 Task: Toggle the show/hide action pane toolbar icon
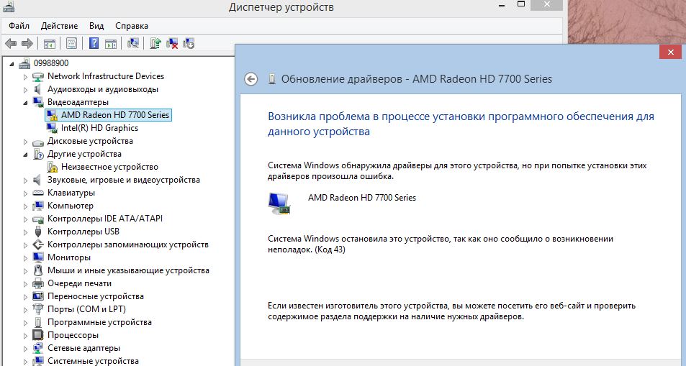click(111, 43)
